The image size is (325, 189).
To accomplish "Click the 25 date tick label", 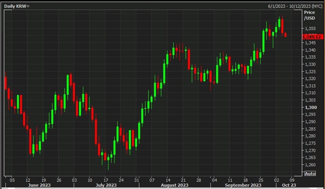I will (x=261, y=180).
